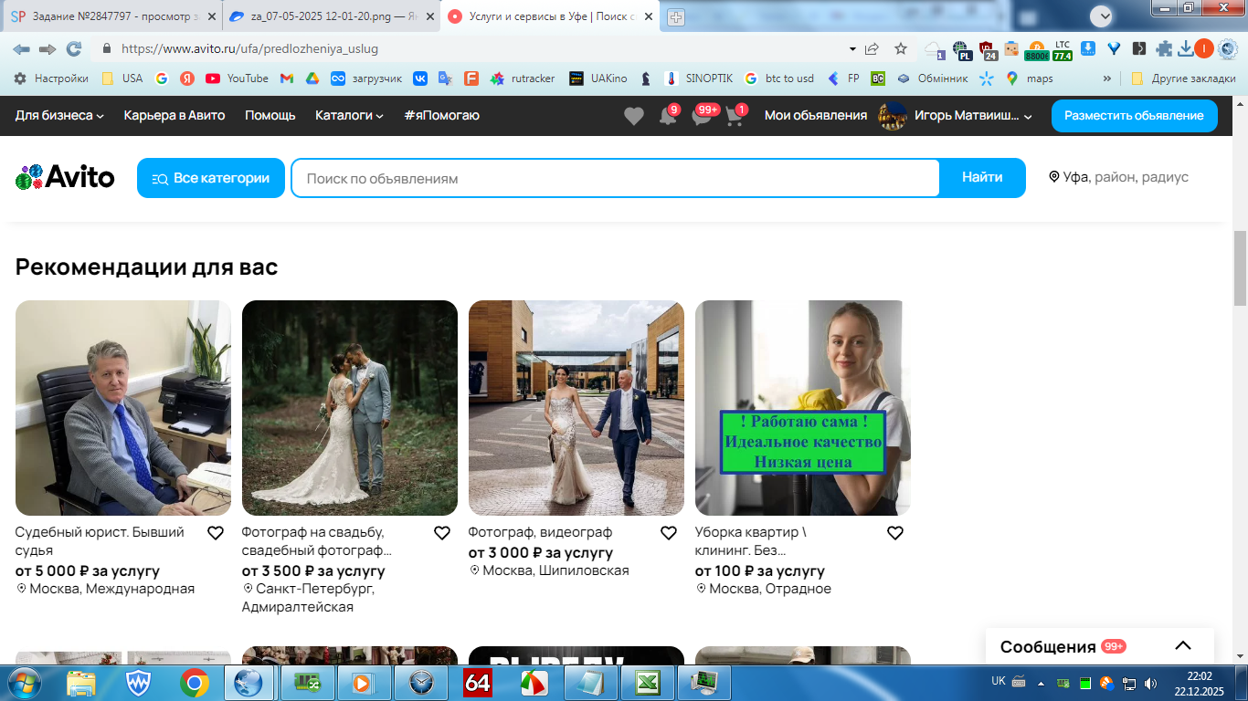
Task: Open a new browser tab
Action: tap(676, 17)
